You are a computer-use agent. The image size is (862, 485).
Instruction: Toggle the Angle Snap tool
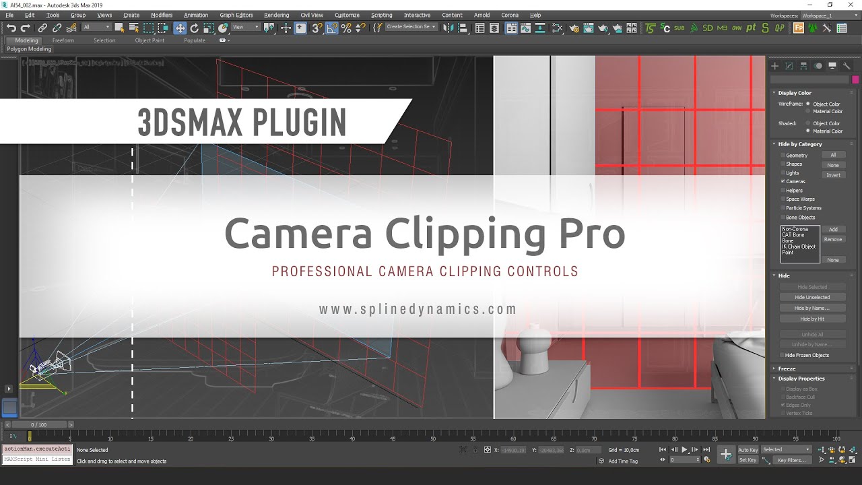click(x=332, y=28)
